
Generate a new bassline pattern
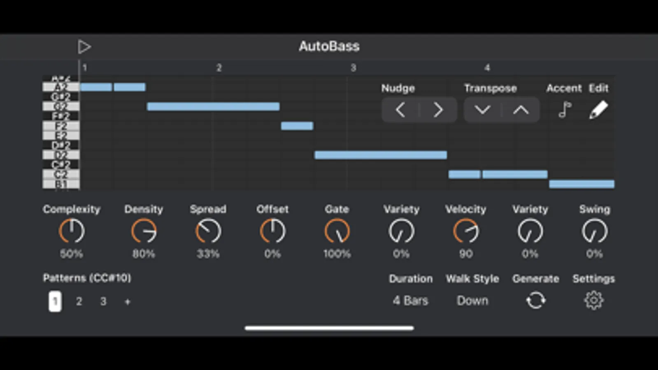[536, 301]
